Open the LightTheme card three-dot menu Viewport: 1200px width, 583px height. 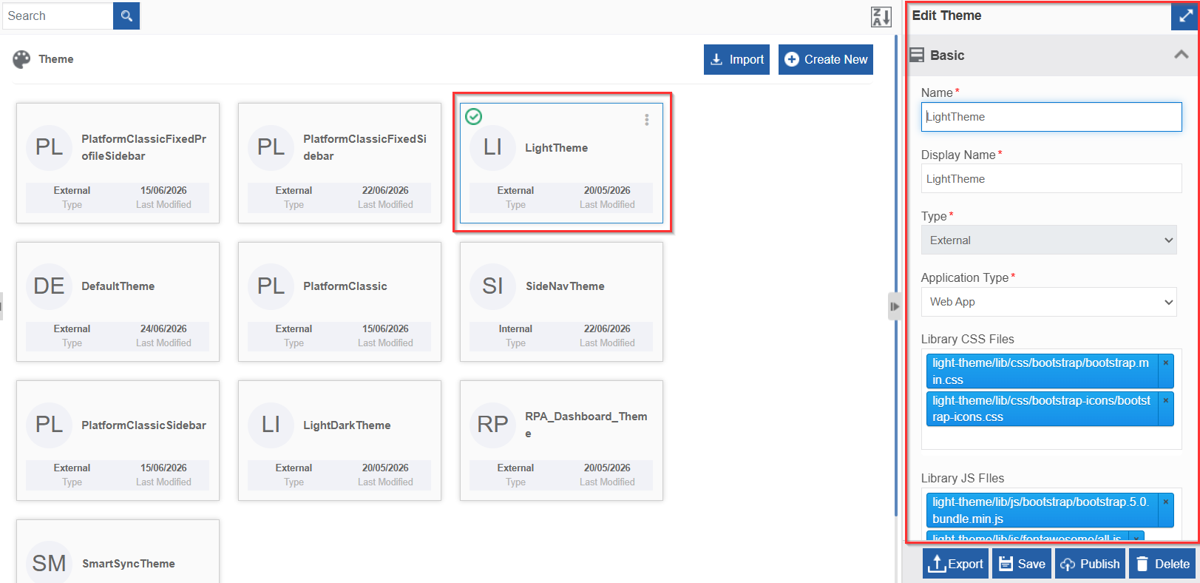pyautogui.click(x=646, y=120)
